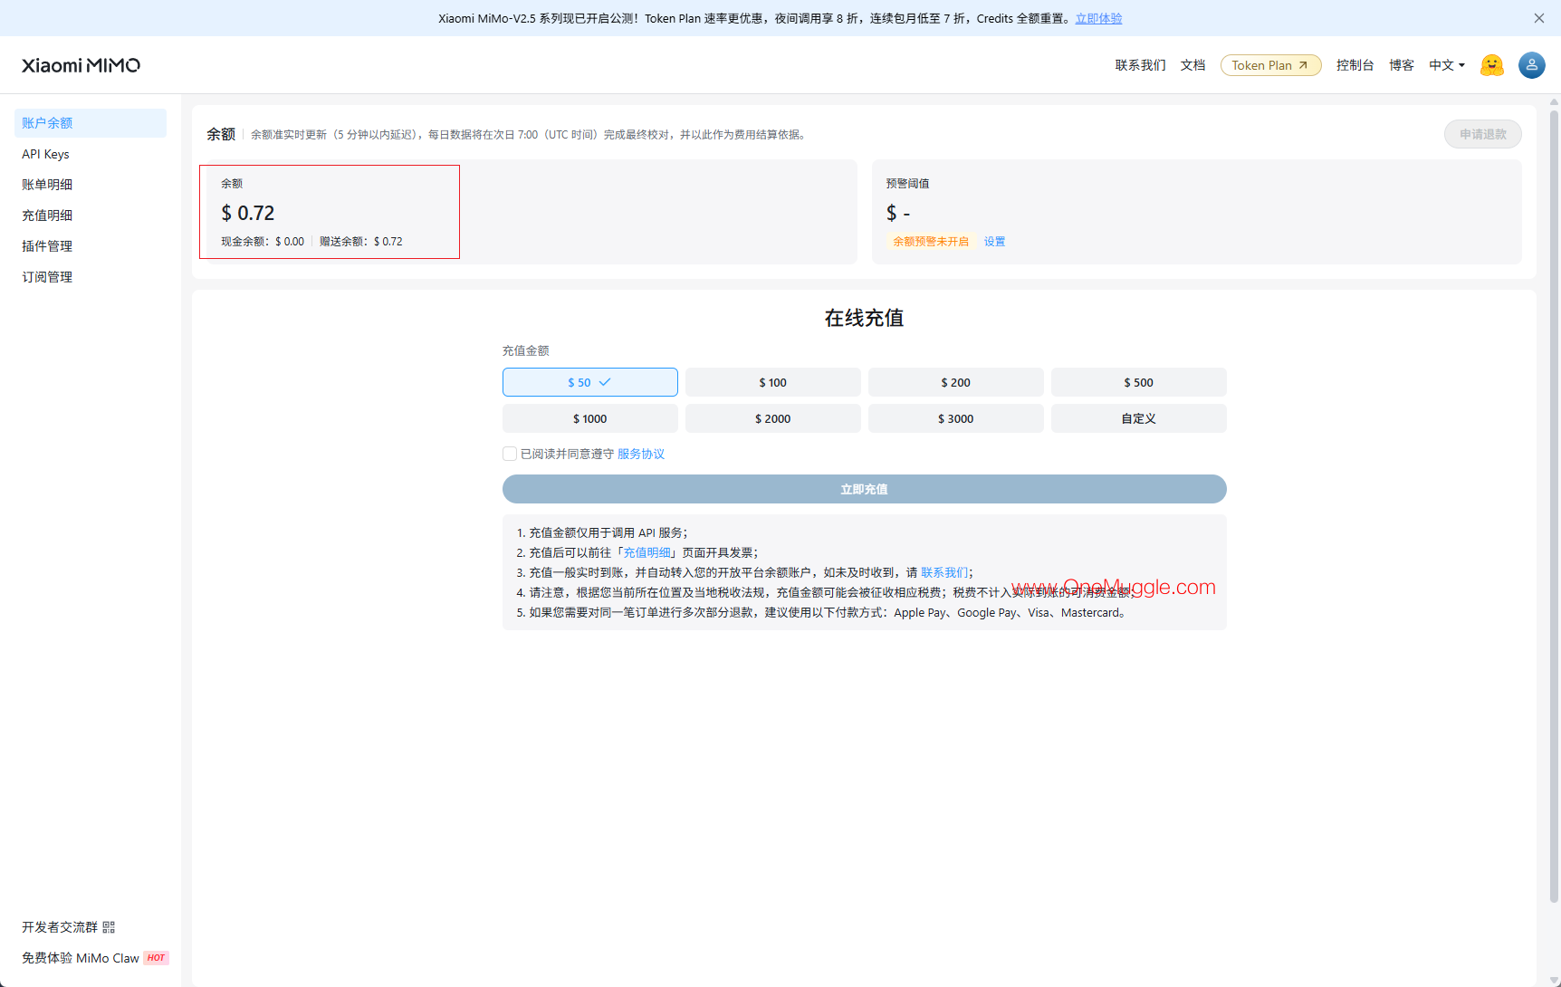Screen dimensions: 1561x987
Task: Open the 服务协议 link
Action: click(x=641, y=454)
